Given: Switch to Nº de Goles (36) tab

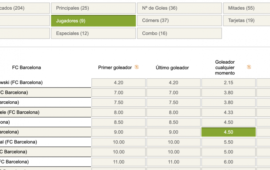Looking at the screenshot, I should tap(179, 8).
